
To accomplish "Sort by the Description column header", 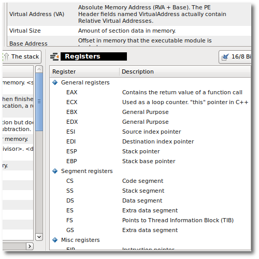I will click(185, 71).
